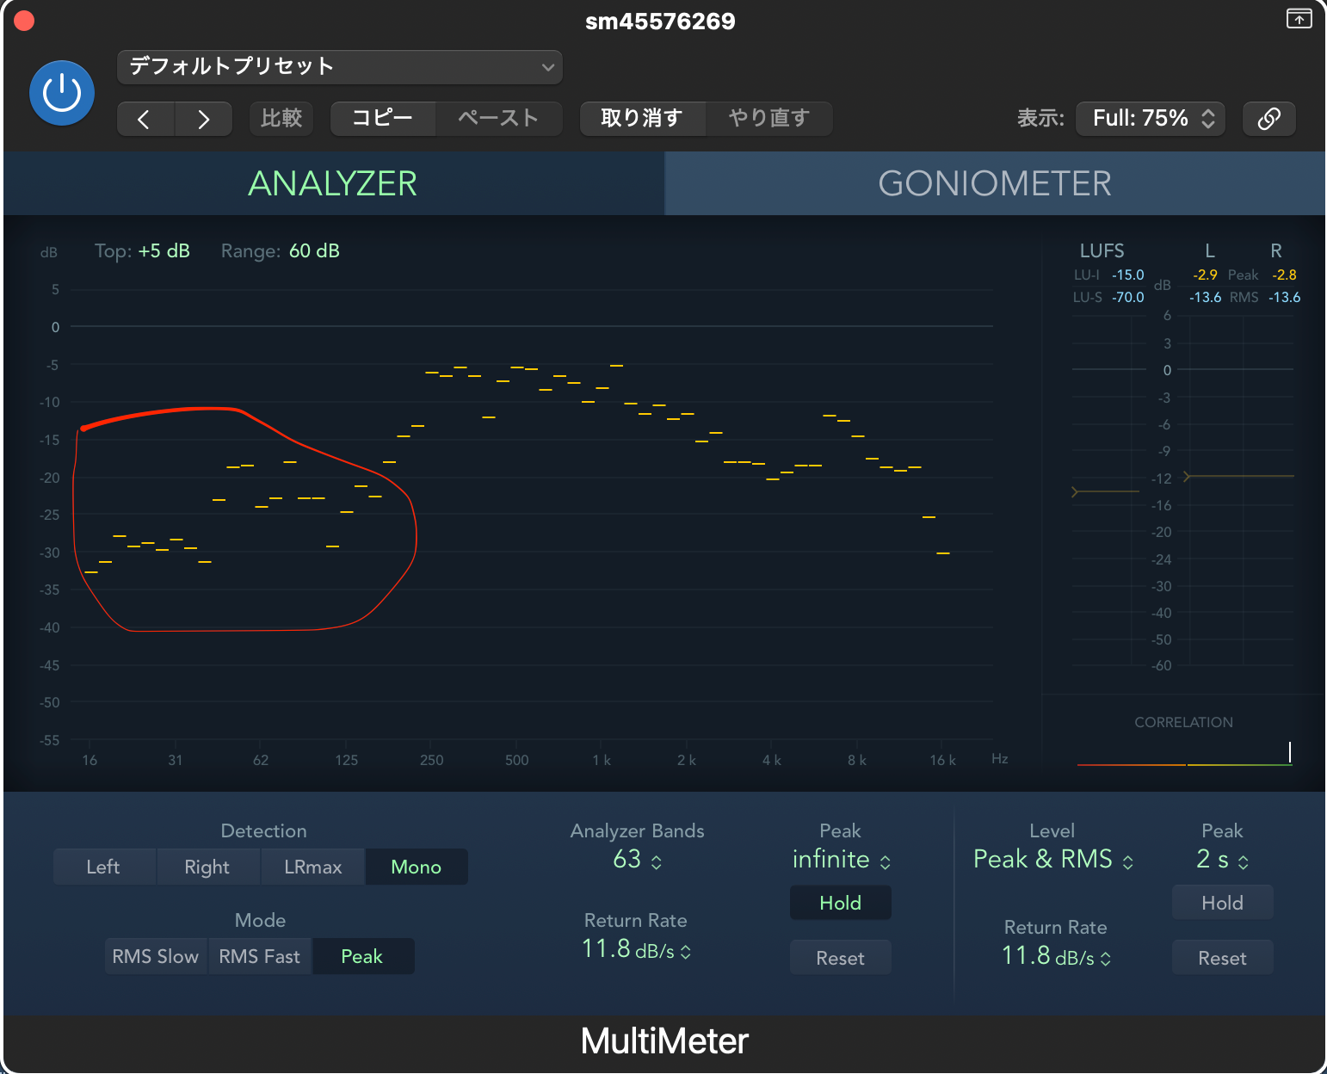Set Detection to Right
Image resolution: width=1327 pixels, height=1074 pixels.
[x=207, y=867]
